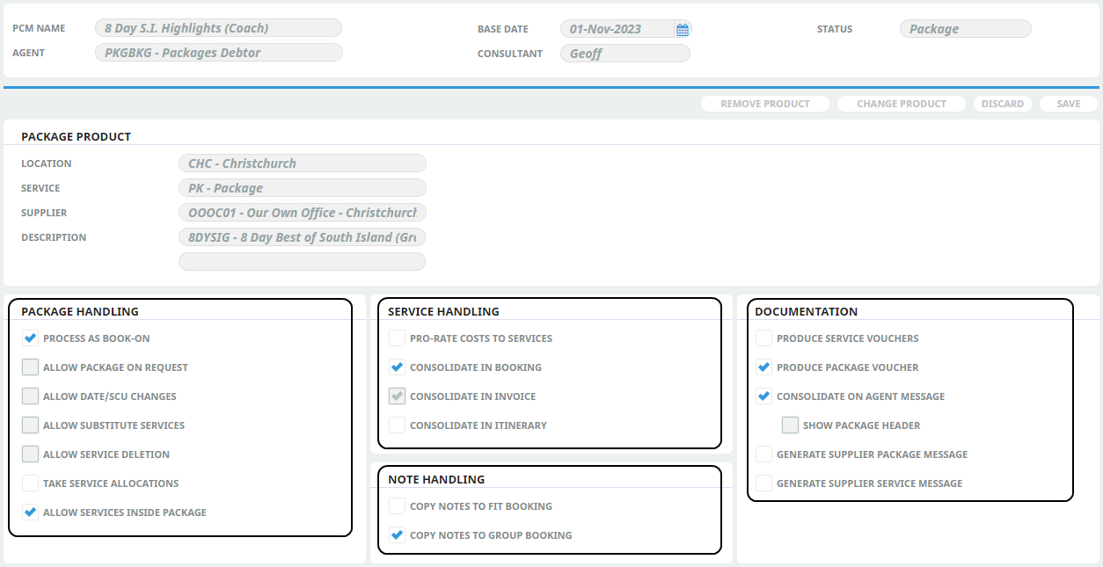
Task: Toggle Process As Book-On checkbox
Action: click(31, 338)
